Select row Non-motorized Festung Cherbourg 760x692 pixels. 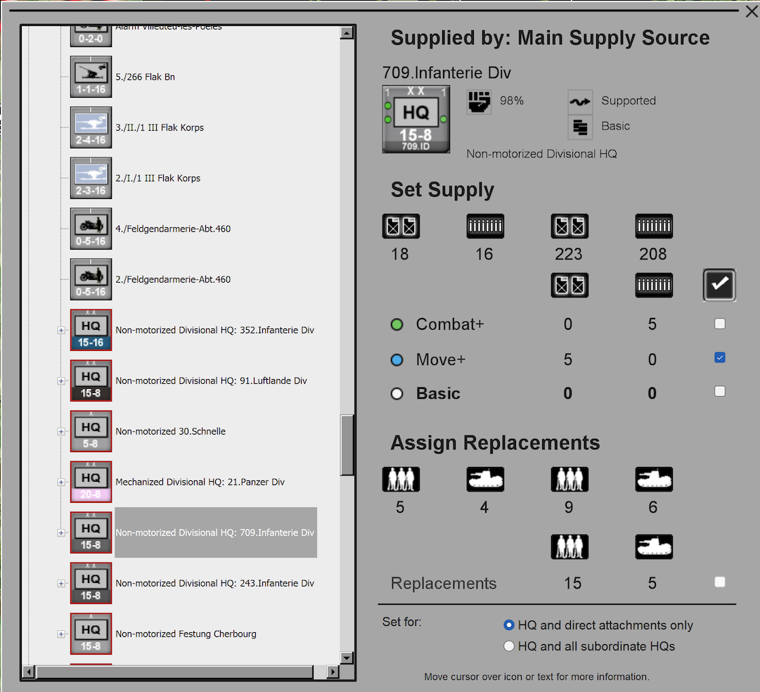(186, 634)
